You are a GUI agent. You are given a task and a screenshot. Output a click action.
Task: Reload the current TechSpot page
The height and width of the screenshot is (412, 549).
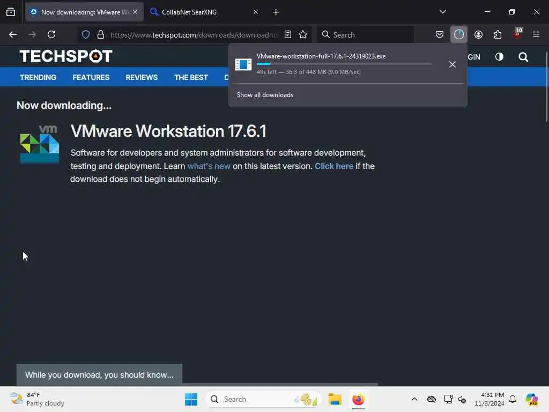click(x=51, y=34)
